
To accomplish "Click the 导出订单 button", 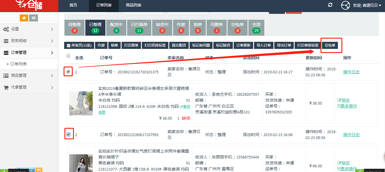I will pyautogui.click(x=284, y=45).
